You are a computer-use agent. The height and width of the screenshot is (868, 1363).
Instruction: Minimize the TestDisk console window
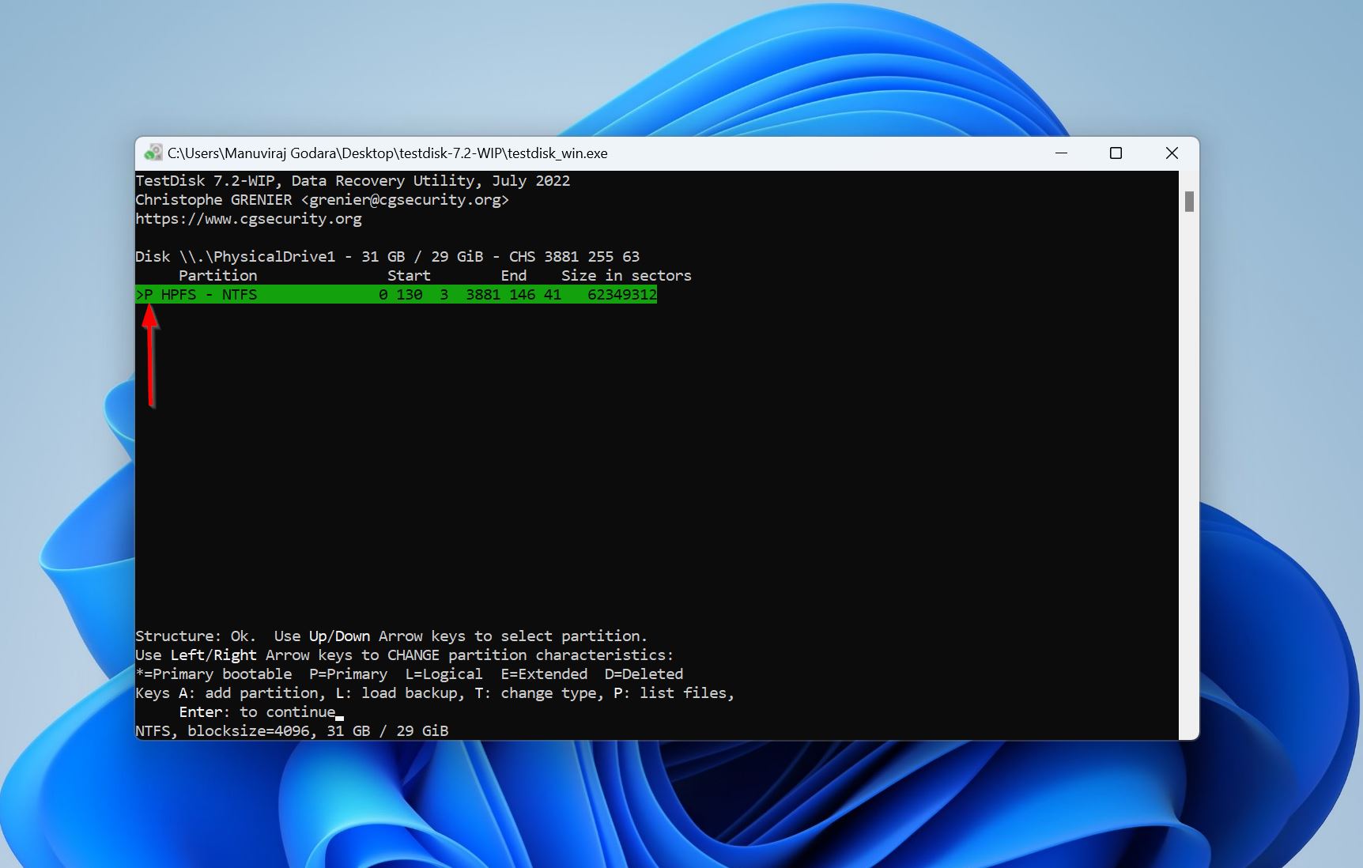click(1061, 153)
